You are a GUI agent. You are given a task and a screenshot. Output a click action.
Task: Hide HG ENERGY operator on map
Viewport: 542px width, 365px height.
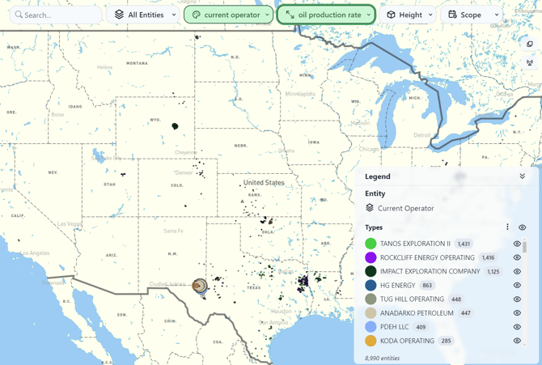(517, 286)
